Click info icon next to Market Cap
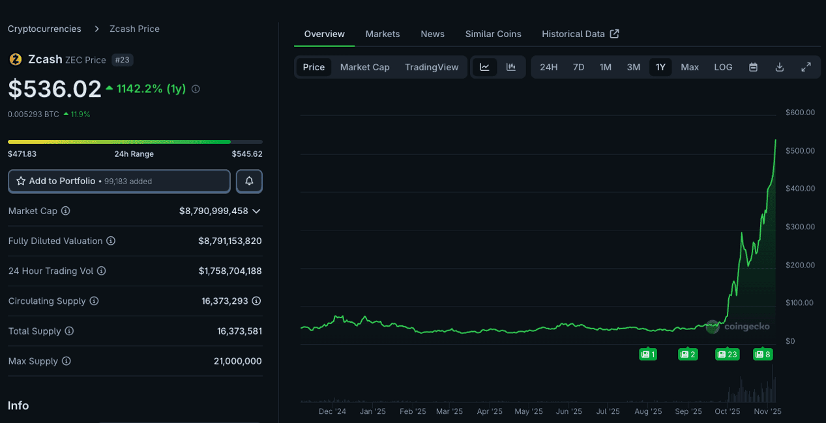826x423 pixels. [66, 211]
